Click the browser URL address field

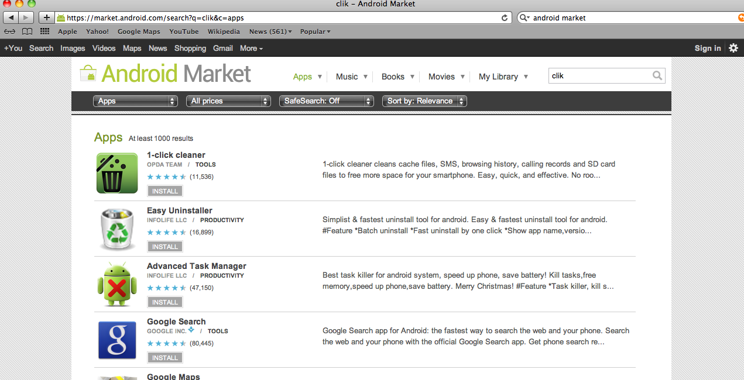[x=283, y=18]
